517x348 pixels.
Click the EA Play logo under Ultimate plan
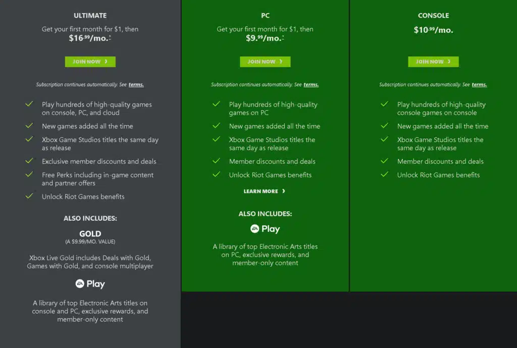[x=90, y=284]
